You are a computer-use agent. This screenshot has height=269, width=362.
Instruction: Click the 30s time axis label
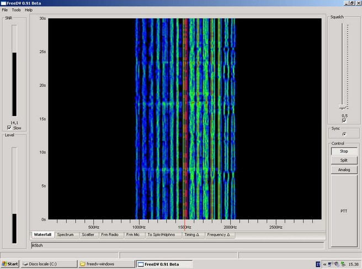tap(42, 18)
